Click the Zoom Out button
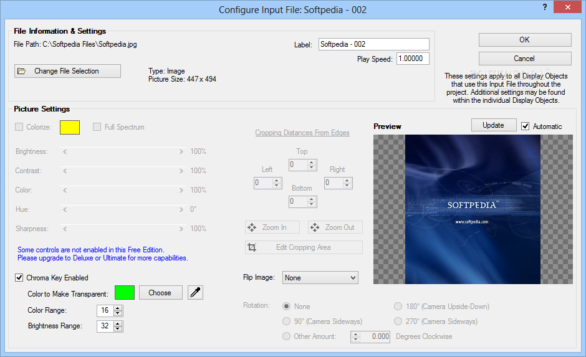Image resolution: width=586 pixels, height=357 pixels. pos(335,227)
